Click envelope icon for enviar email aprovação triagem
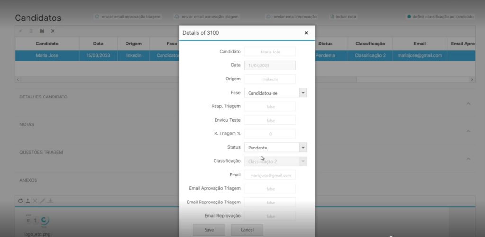 (177, 17)
